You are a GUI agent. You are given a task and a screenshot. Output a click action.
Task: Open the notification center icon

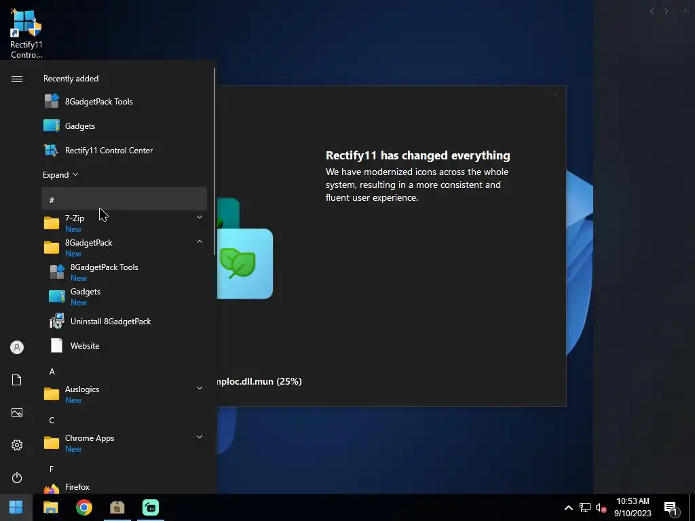click(671, 508)
